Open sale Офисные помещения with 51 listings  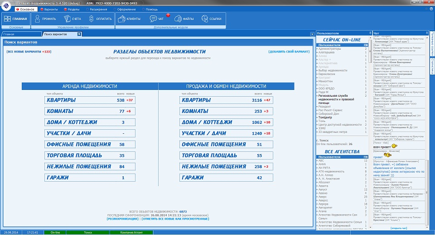pos(226,144)
